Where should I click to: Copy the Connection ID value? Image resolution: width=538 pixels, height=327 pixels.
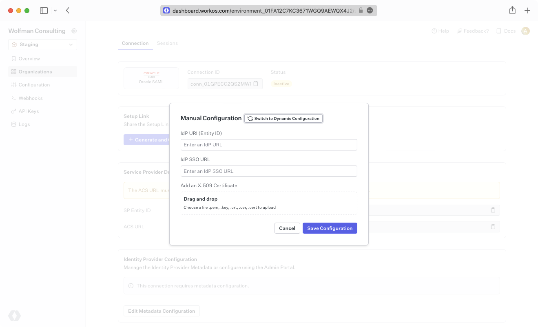(x=256, y=83)
